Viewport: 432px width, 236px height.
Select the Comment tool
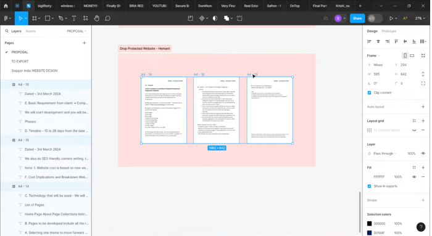(108, 18)
